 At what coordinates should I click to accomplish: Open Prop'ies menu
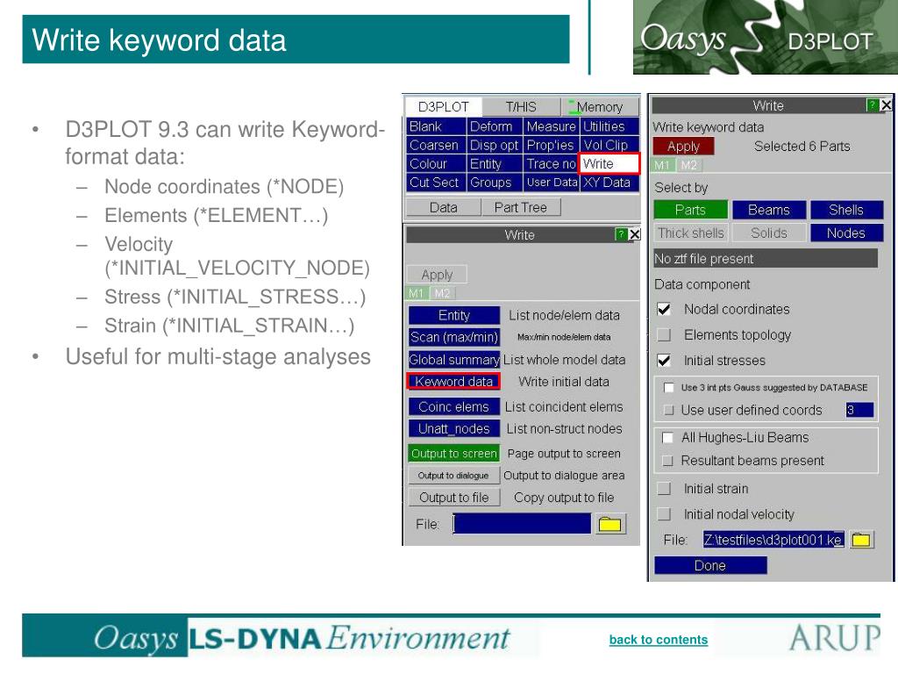[551, 145]
